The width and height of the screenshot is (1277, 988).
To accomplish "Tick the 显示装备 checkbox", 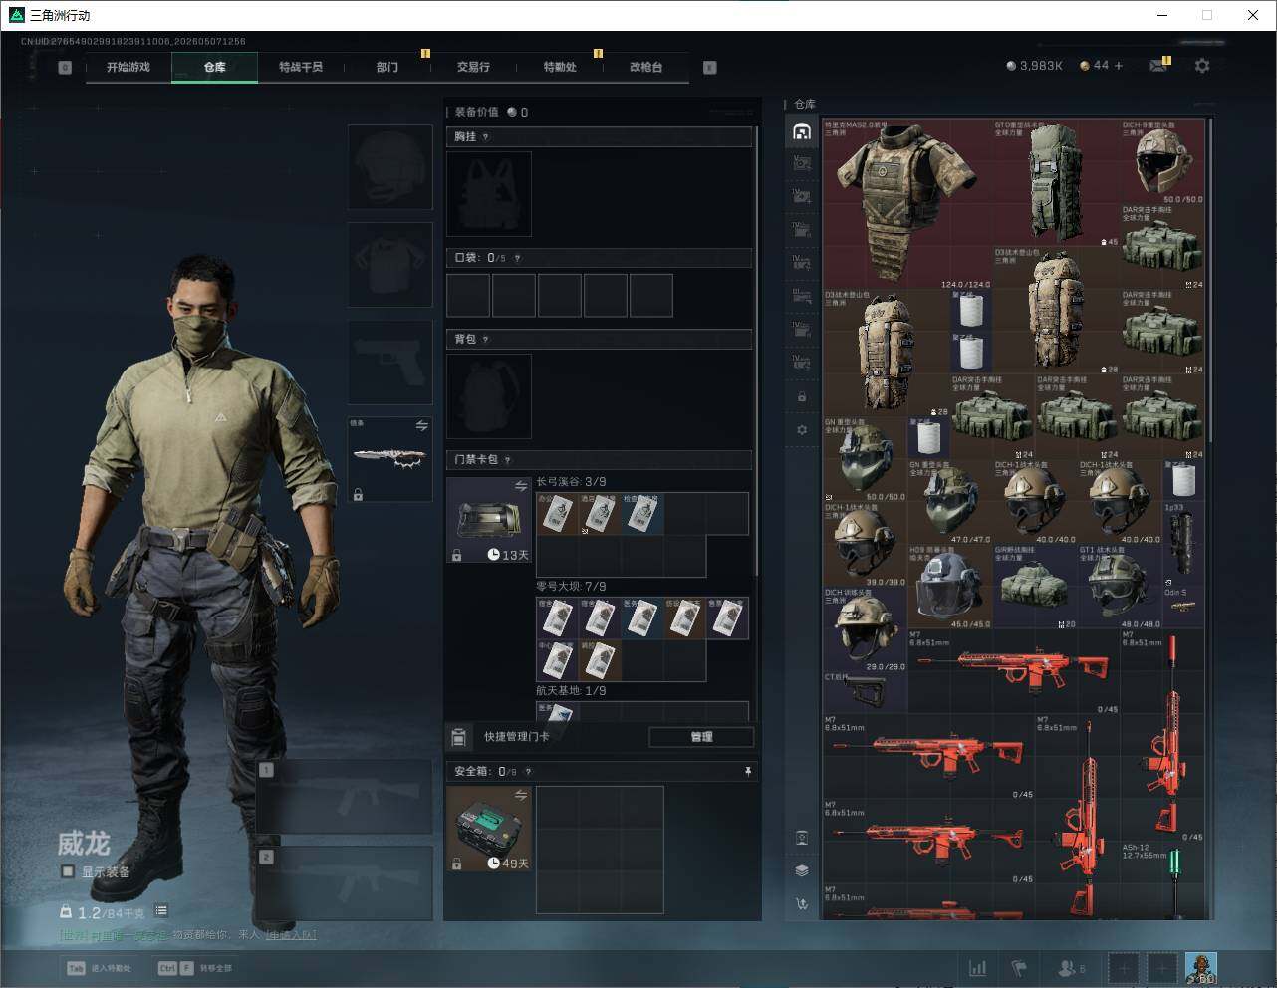I will (x=68, y=871).
